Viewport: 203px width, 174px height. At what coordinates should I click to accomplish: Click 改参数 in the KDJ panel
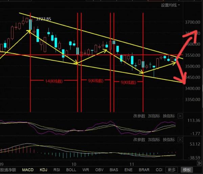(x=139, y=116)
